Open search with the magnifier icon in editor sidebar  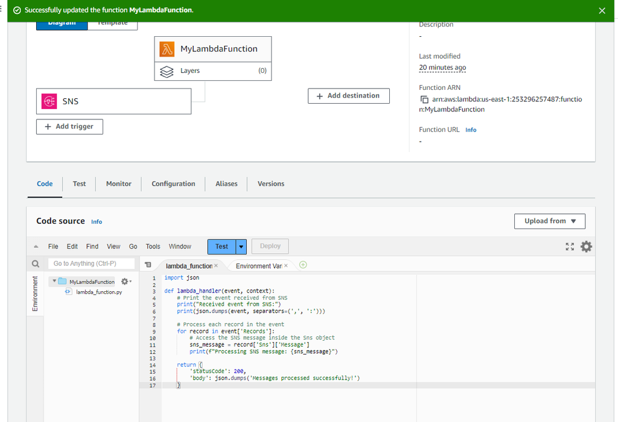click(34, 263)
